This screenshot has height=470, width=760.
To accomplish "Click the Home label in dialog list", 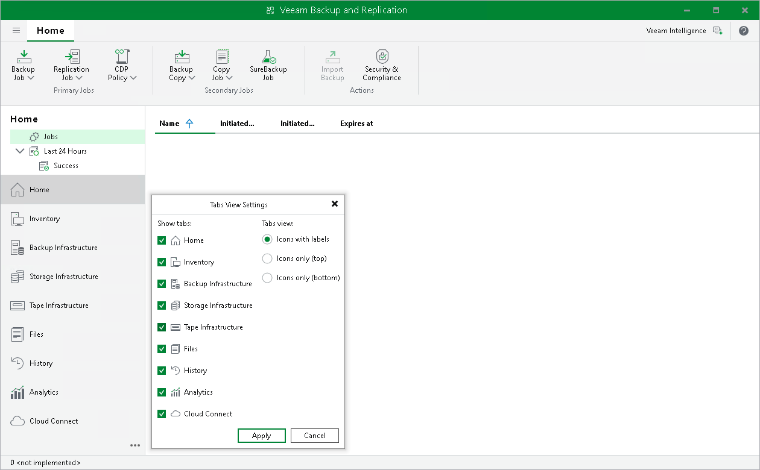I will click(x=194, y=240).
